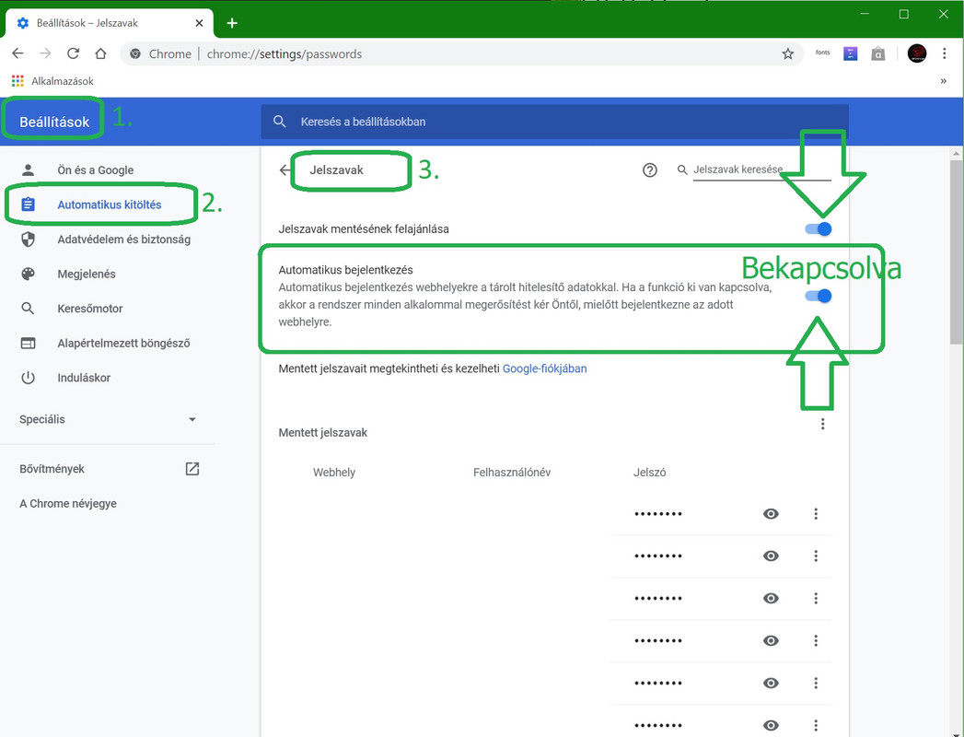Show hidden bookmarks with the chevron
This screenshot has height=737, width=964.
pos(943,81)
